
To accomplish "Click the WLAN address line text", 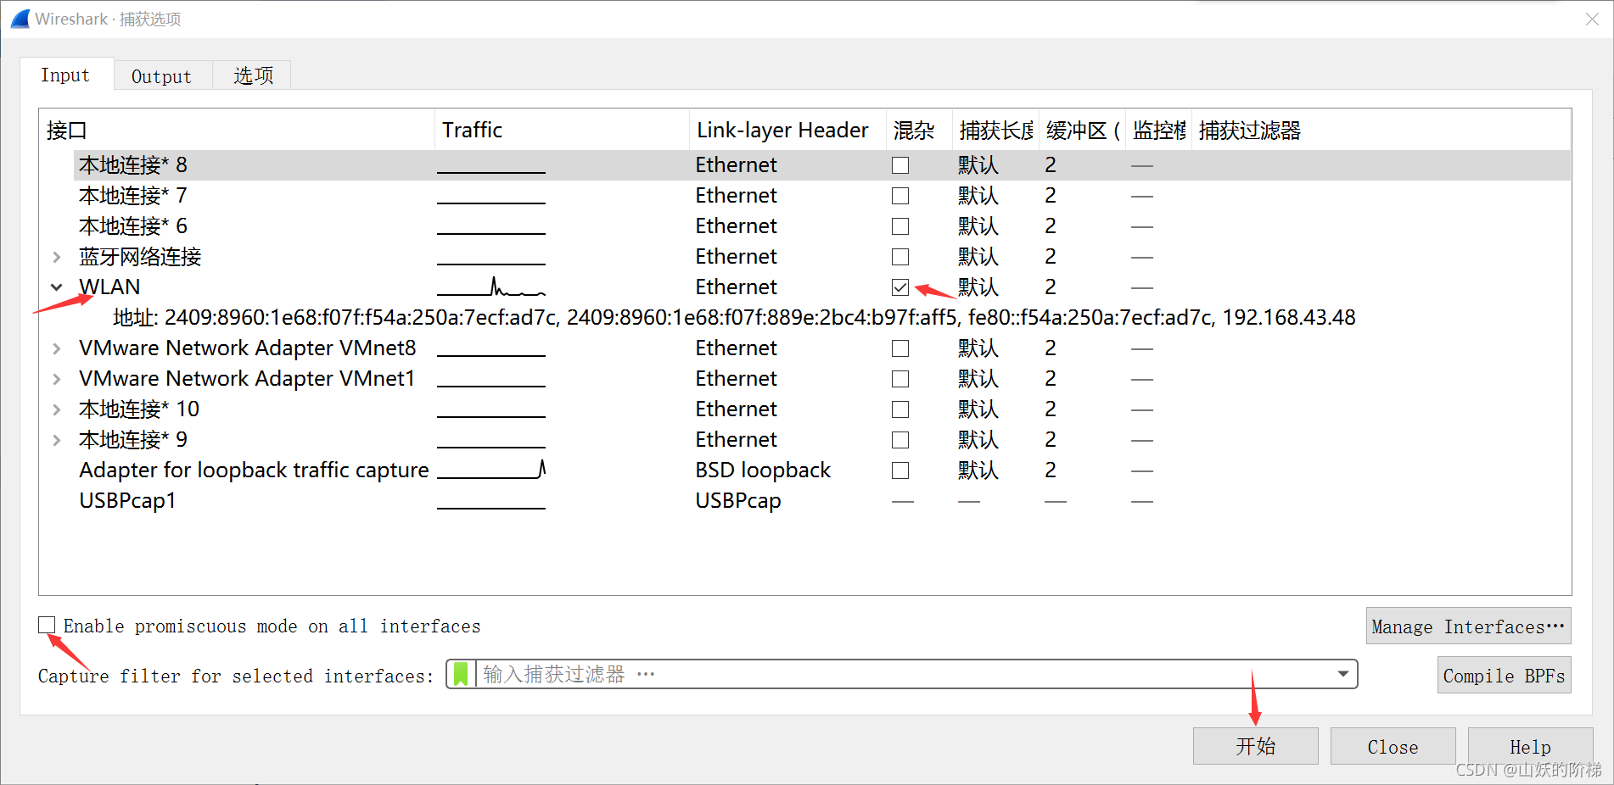I will tap(734, 318).
